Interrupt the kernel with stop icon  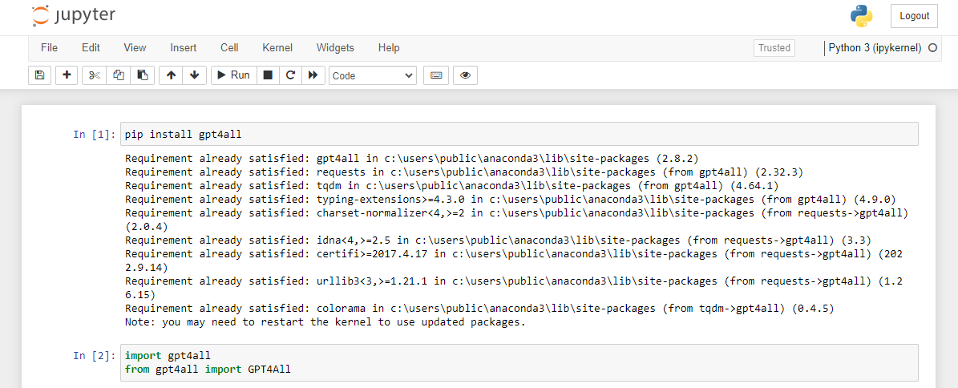(268, 75)
